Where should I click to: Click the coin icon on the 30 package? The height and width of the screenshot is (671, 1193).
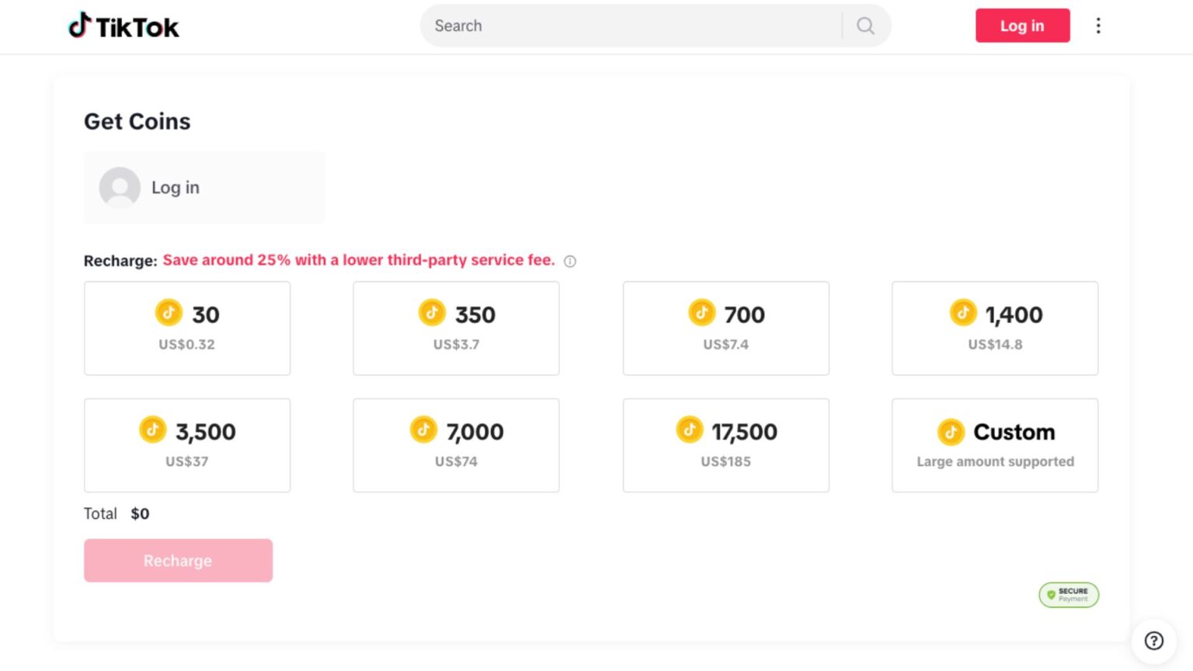click(x=169, y=312)
